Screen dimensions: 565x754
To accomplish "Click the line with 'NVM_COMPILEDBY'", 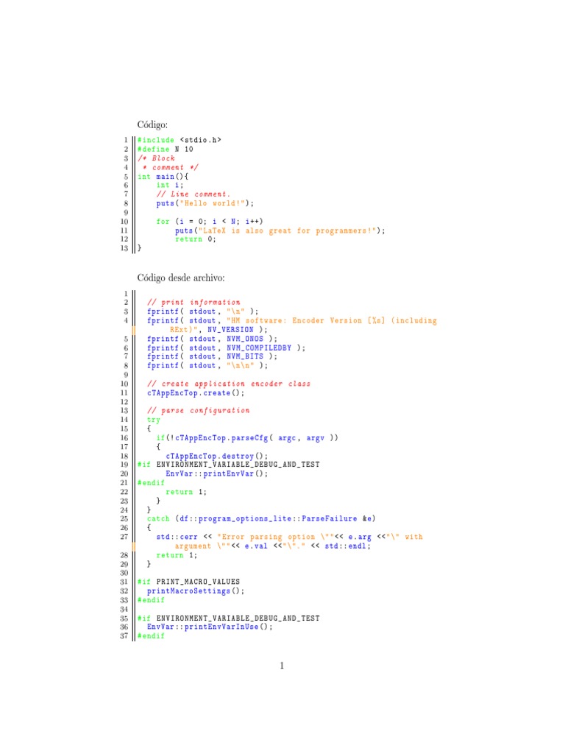I will (226, 348).
